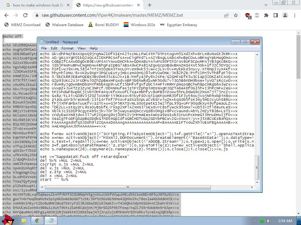Screen dimensions: 301x225
Task: Maximize the Notepad window
Action: click(245, 42)
